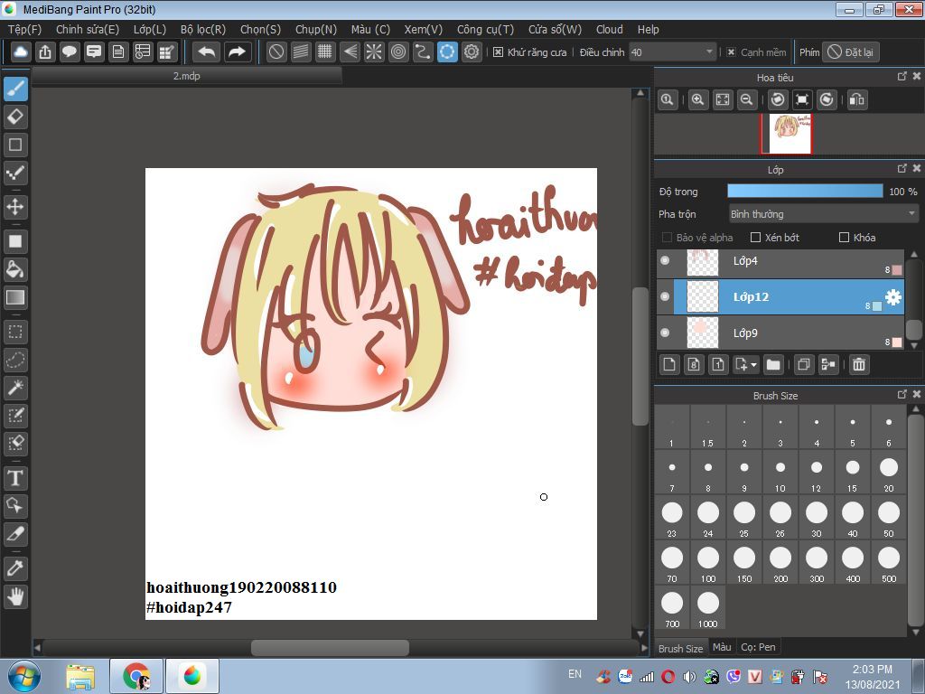Image resolution: width=925 pixels, height=694 pixels.
Task: Click the Undo arrow in toolbar
Action: pyautogui.click(x=206, y=52)
